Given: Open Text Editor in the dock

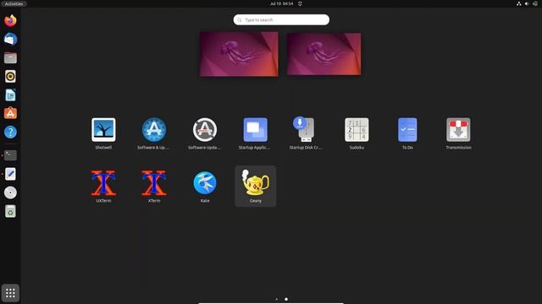Looking at the screenshot, I should pyautogui.click(x=10, y=174).
